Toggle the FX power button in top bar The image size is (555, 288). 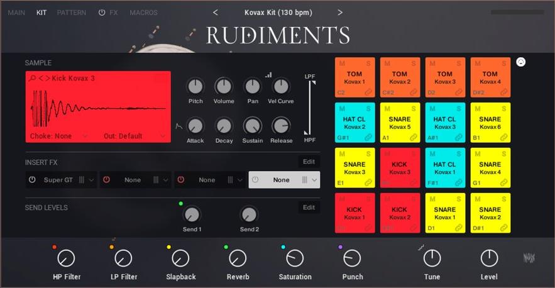click(x=102, y=13)
